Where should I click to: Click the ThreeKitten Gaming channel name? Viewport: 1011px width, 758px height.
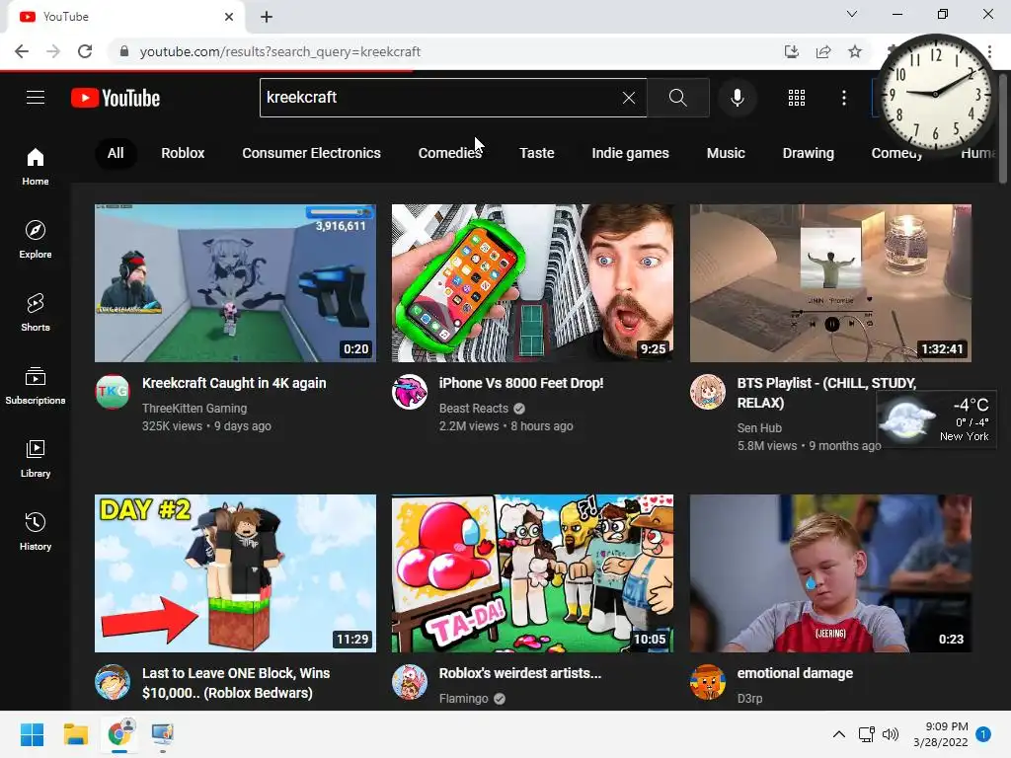[x=194, y=408]
